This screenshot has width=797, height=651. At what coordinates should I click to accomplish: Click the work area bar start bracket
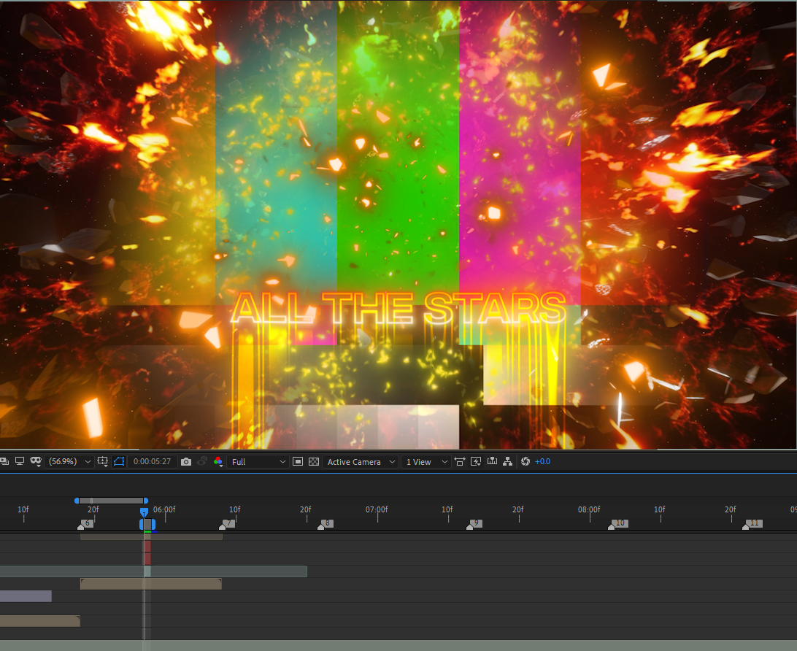[141, 525]
